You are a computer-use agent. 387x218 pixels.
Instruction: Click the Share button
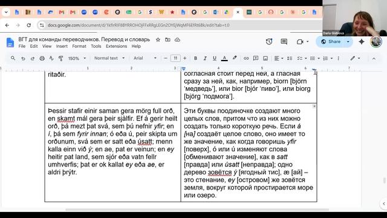click(x=331, y=42)
